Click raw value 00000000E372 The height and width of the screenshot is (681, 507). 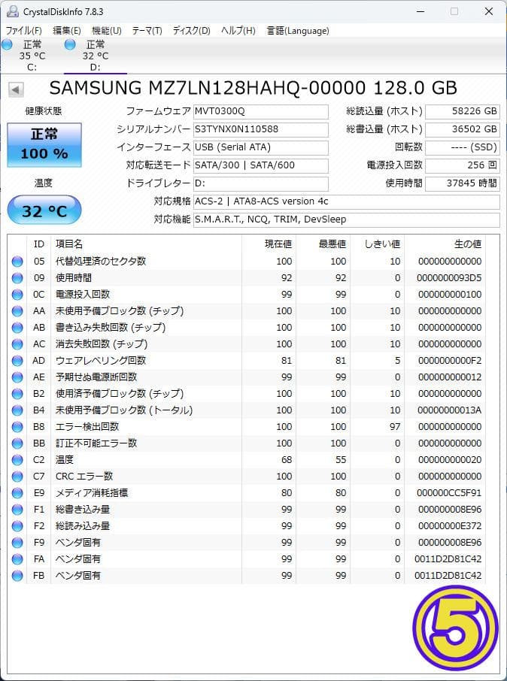pos(450,526)
